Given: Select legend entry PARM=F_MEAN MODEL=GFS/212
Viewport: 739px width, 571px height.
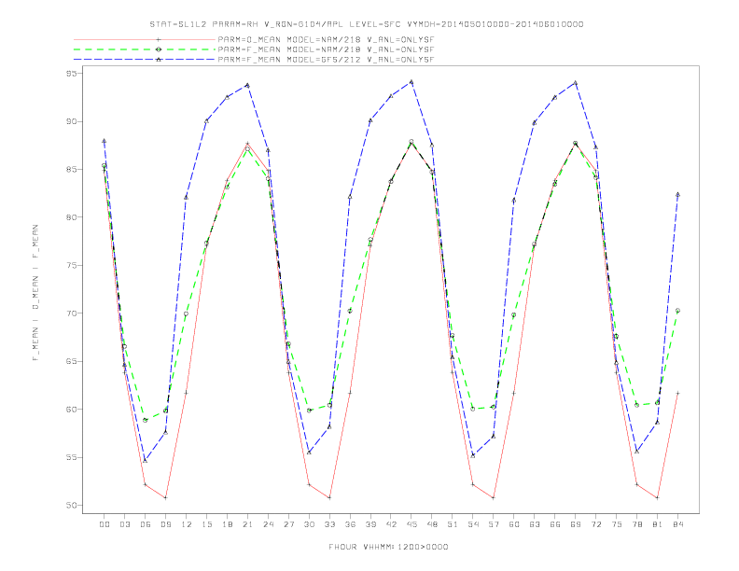Looking at the screenshot, I should (x=326, y=60).
